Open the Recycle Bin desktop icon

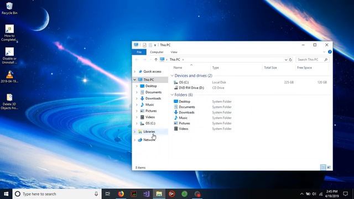tap(9, 8)
